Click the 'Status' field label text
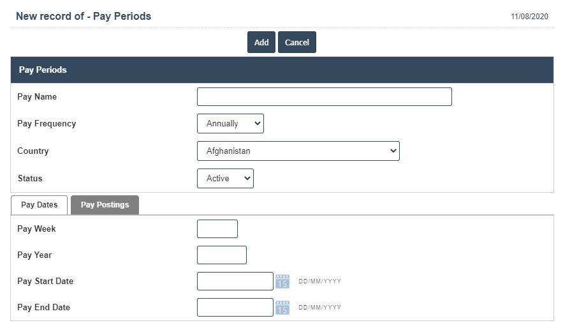 [30, 179]
